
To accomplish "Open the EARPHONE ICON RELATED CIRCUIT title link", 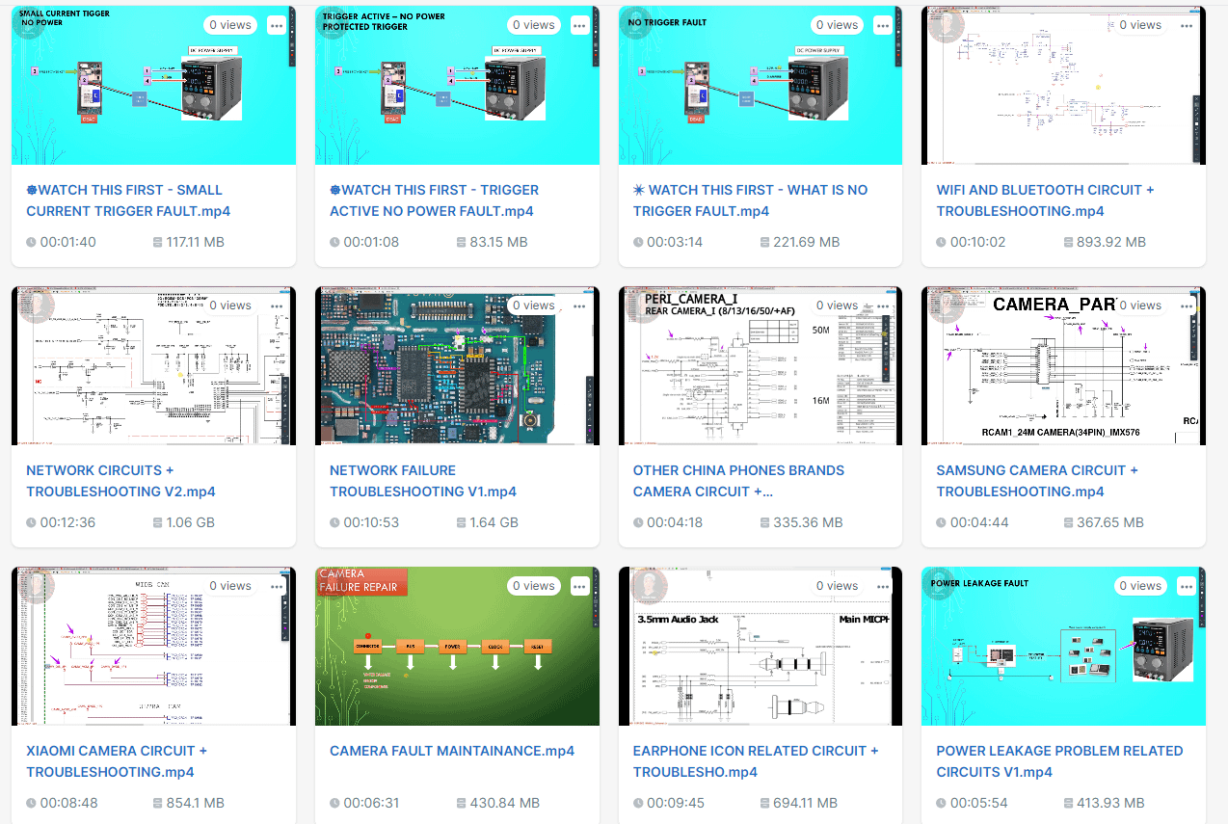I will pyautogui.click(x=755, y=761).
